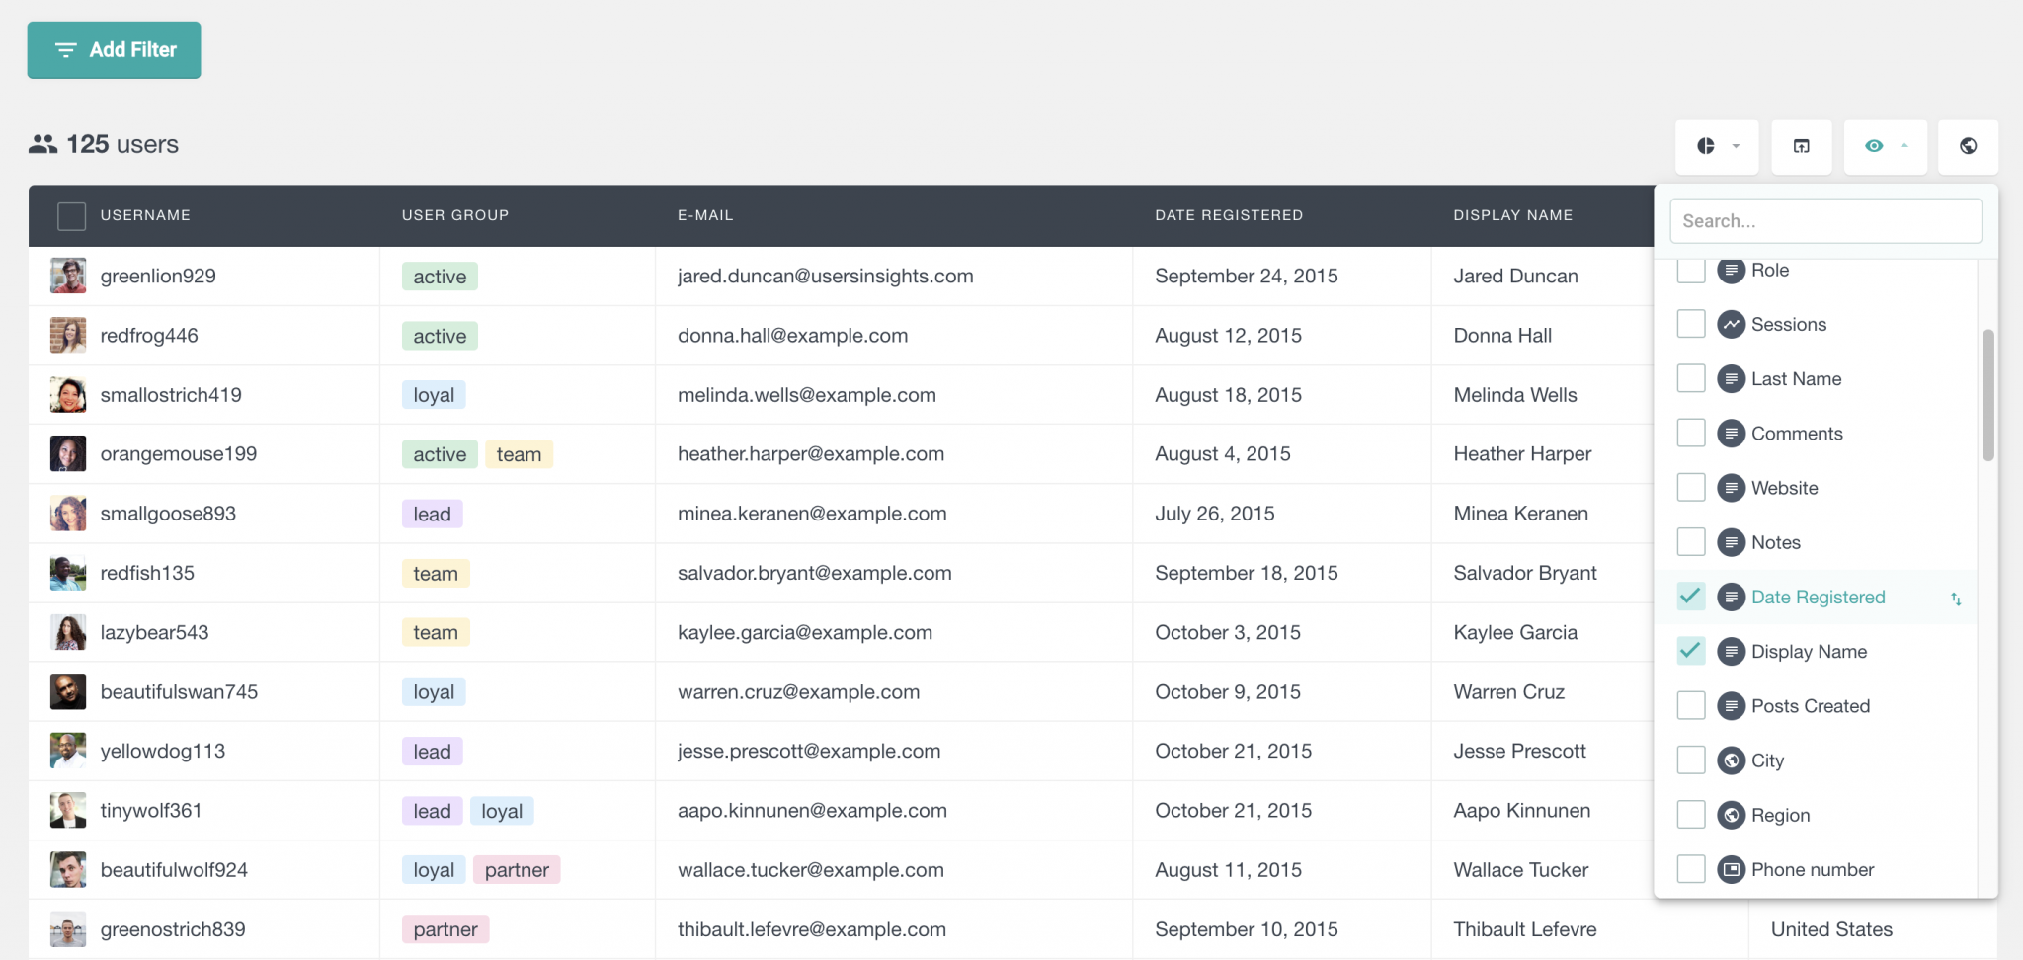Select the Comments field in the list
Image resolution: width=2023 pixels, height=960 pixels.
(1796, 433)
